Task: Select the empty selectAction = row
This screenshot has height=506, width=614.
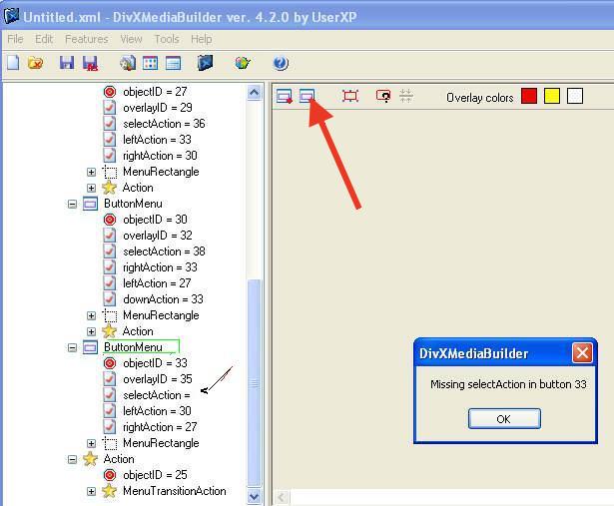Action: click(x=156, y=395)
